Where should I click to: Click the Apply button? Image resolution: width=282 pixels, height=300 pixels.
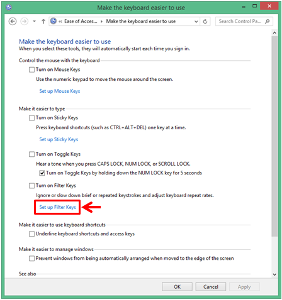[x=244, y=287]
